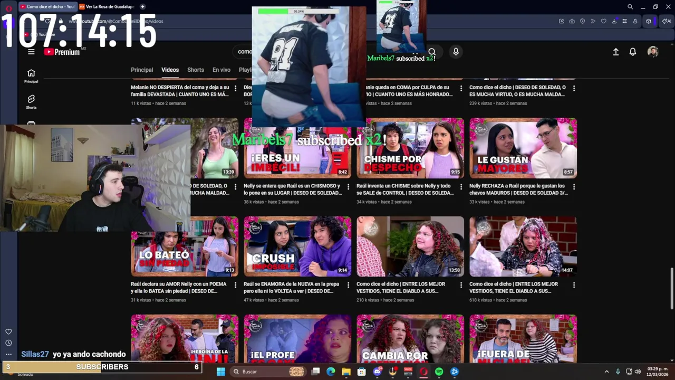Open Easy Setup sliders icon
The width and height of the screenshot is (675, 380).
pos(624,21)
